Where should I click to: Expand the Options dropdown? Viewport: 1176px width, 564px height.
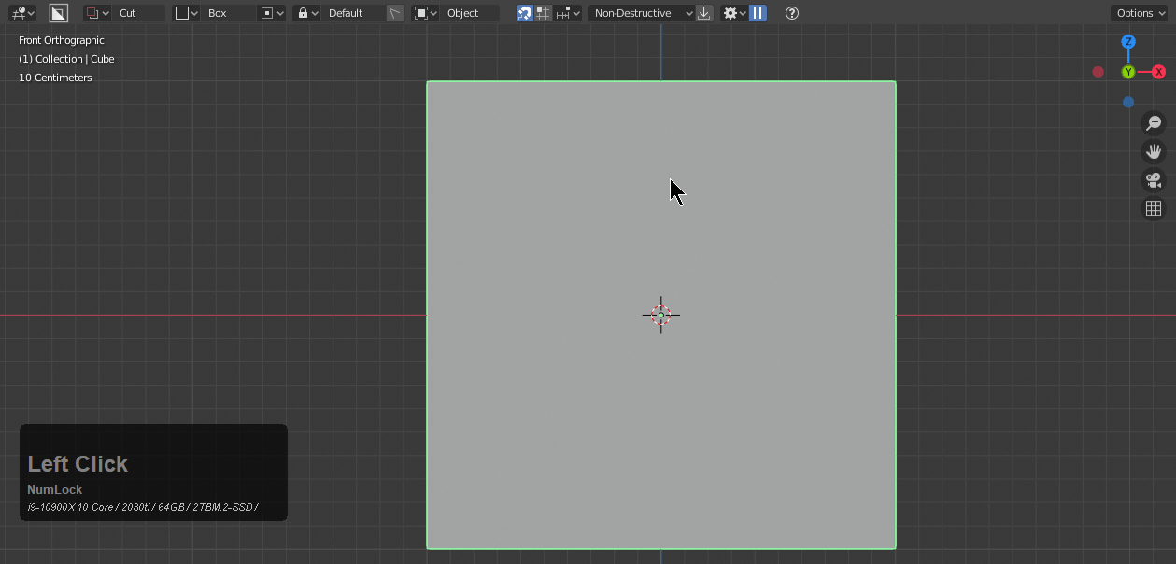tap(1139, 13)
